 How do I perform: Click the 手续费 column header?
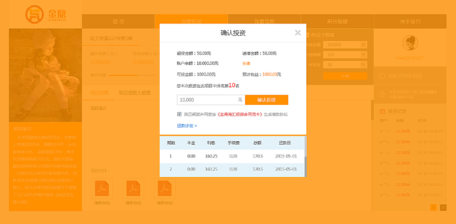click(x=234, y=143)
